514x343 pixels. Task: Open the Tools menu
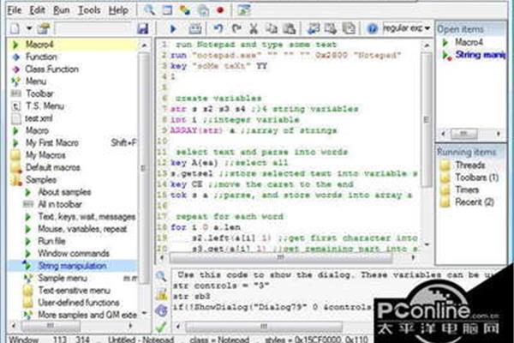coord(89,10)
